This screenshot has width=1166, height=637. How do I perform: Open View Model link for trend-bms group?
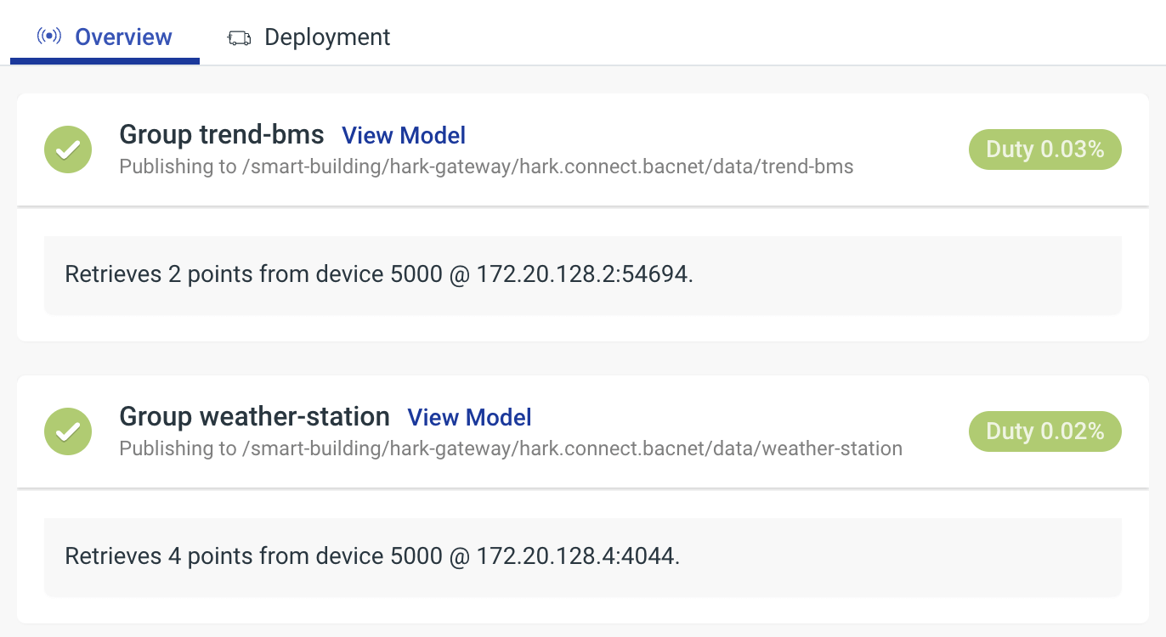(x=404, y=136)
